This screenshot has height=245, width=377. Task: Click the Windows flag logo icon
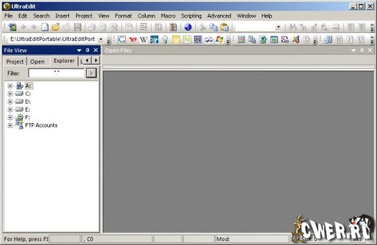pos(219,40)
